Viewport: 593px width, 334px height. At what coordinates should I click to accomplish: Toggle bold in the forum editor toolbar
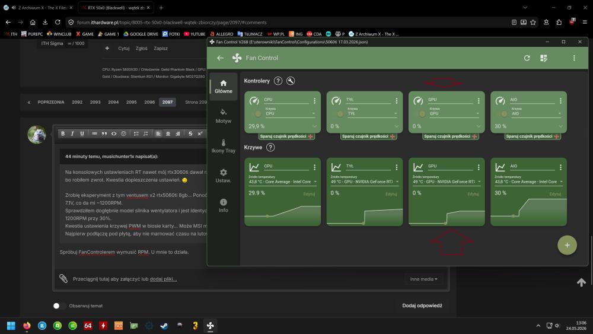coord(63,133)
